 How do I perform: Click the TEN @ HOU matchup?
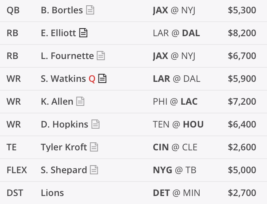coord(178,124)
